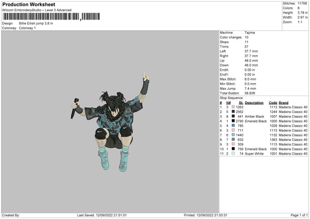
Task: Click the Max Stitch value 8.0 mm
Action: click(x=250, y=79)
